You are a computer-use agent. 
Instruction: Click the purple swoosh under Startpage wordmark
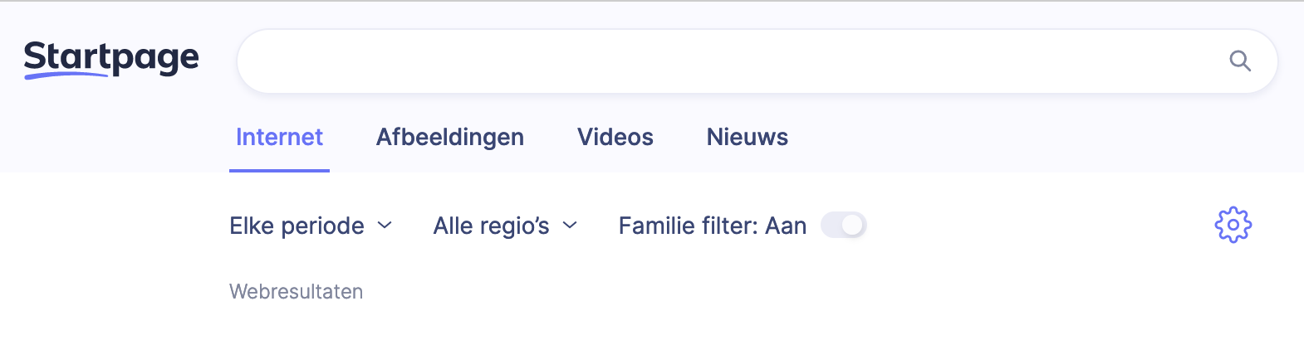click(66, 75)
